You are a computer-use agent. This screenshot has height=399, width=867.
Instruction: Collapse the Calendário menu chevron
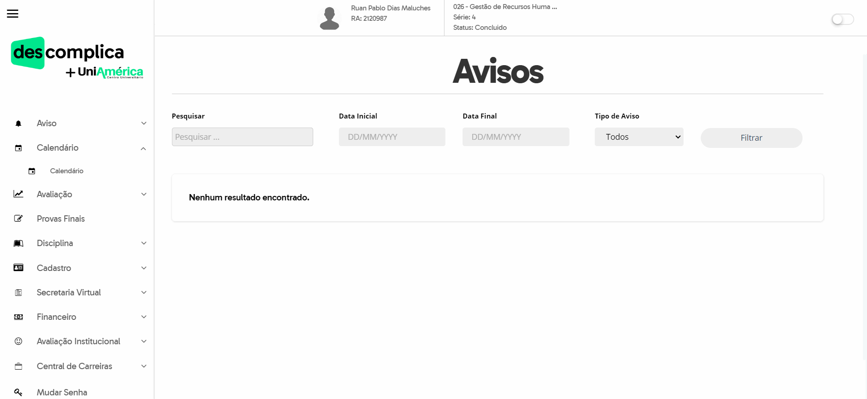(x=144, y=148)
